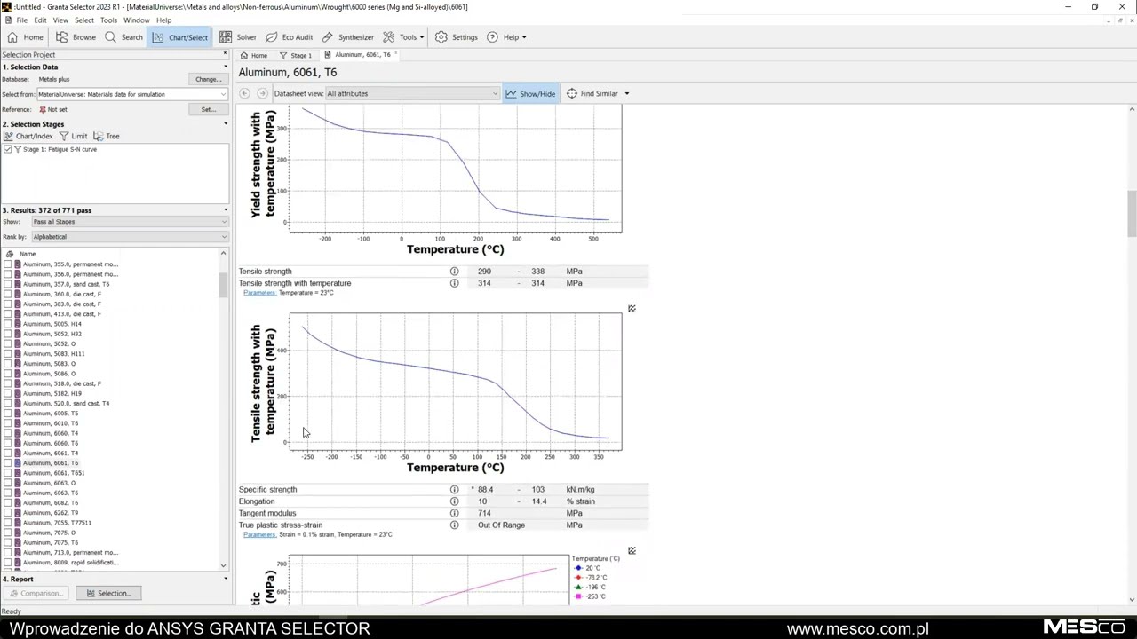The height and width of the screenshot is (639, 1137).
Task: Add a Limit selection stage
Action: [x=73, y=136]
